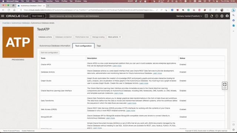Open the Bing sidebar icon in Edge
Viewport: 237px width, 133px height.
[x=234, y=10]
